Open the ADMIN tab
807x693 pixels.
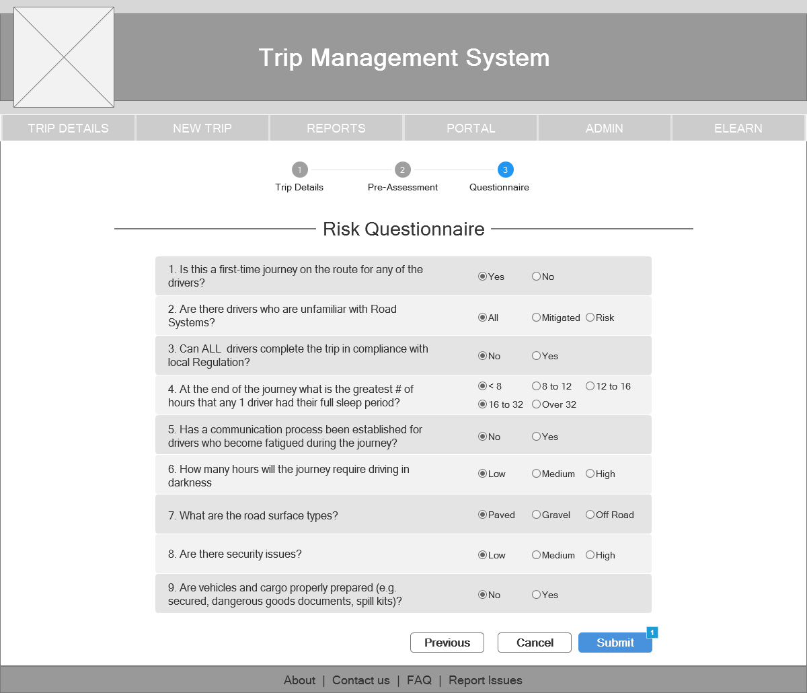604,128
